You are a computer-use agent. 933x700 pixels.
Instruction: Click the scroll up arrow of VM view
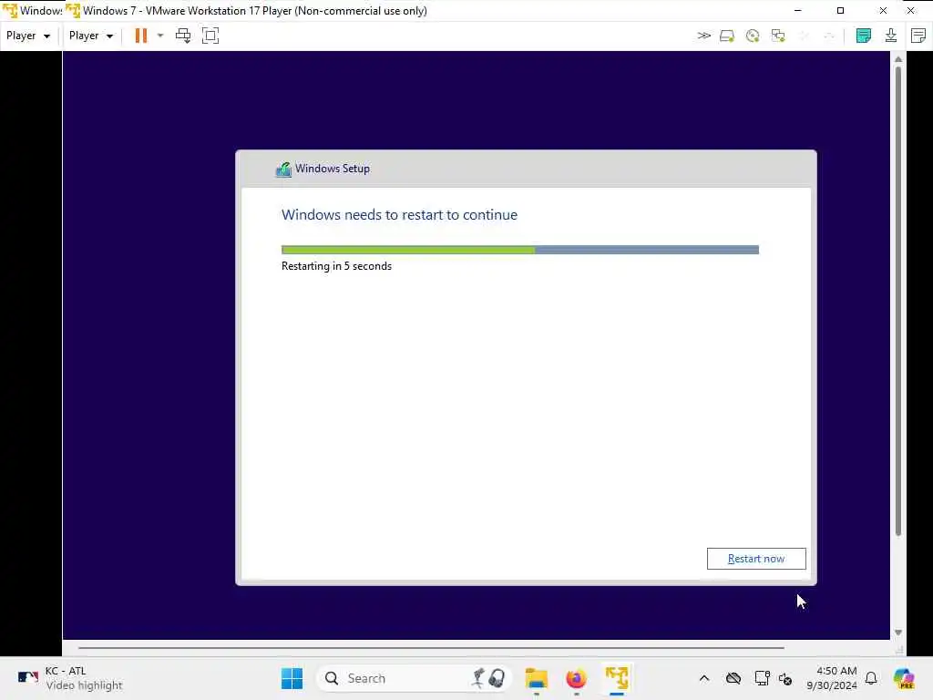pos(897,59)
